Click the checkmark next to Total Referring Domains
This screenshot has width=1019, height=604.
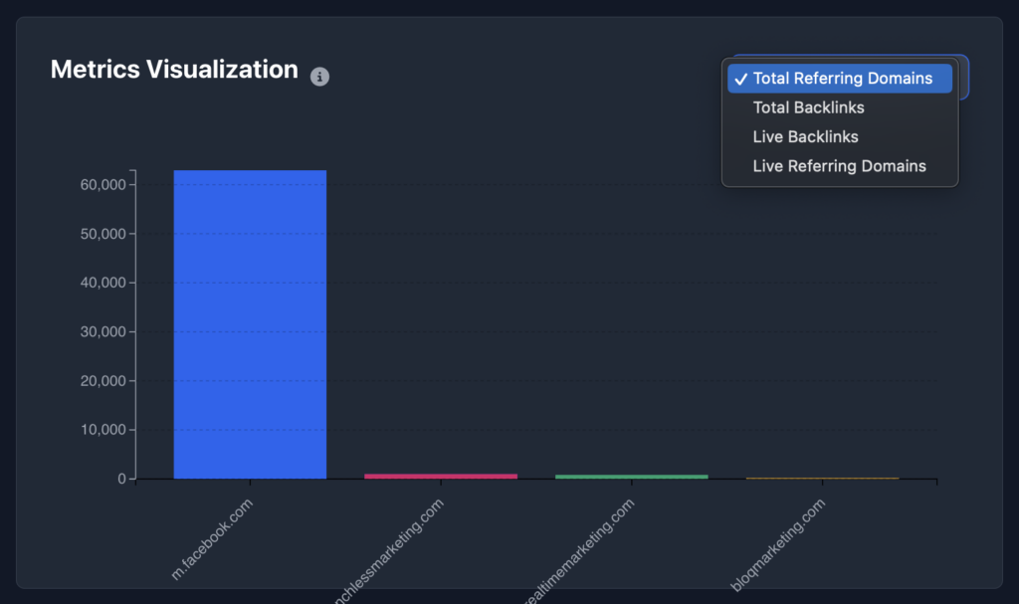click(740, 79)
